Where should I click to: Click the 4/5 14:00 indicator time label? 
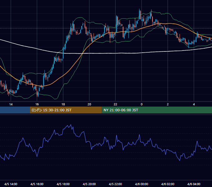[x=11, y=184]
